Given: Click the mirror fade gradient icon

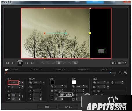Looking at the screenshot, I should pos(95,87).
